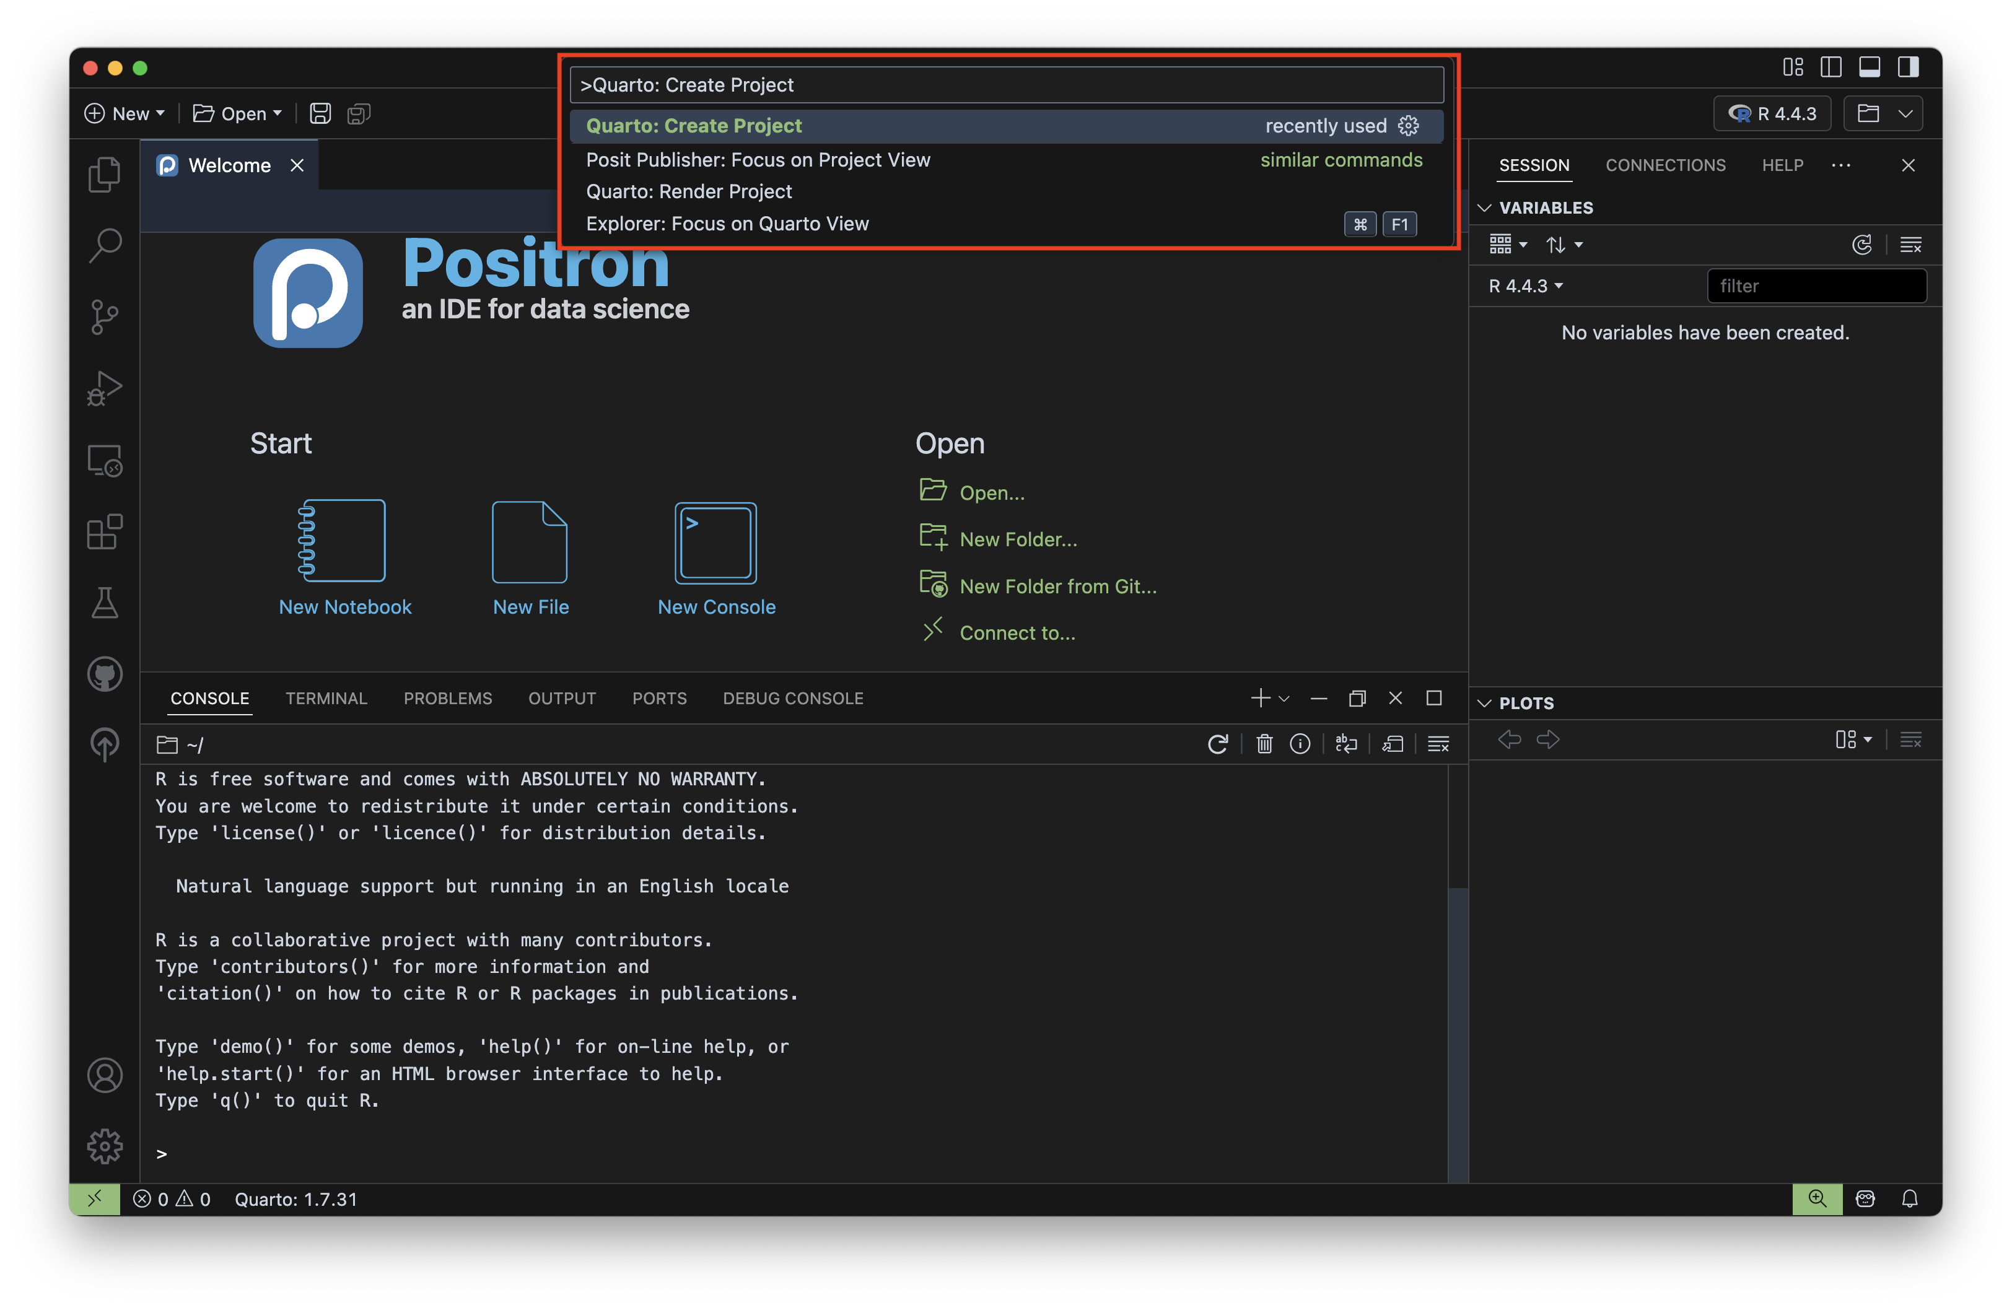Open the R 4.4.3 session dropdown in Variables

coord(1526,286)
